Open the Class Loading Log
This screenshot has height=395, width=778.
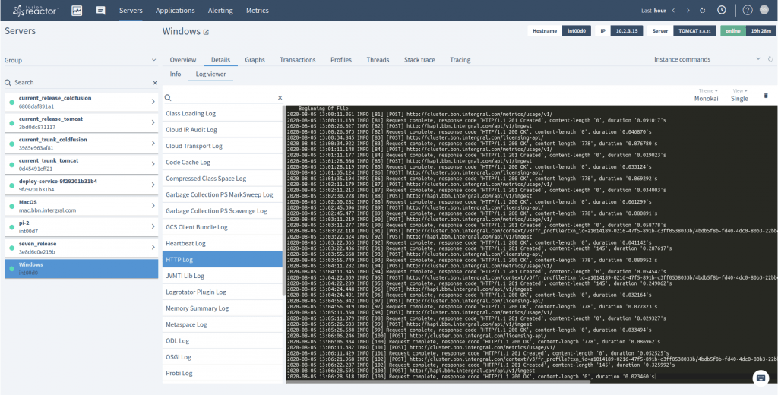pyautogui.click(x=223, y=113)
